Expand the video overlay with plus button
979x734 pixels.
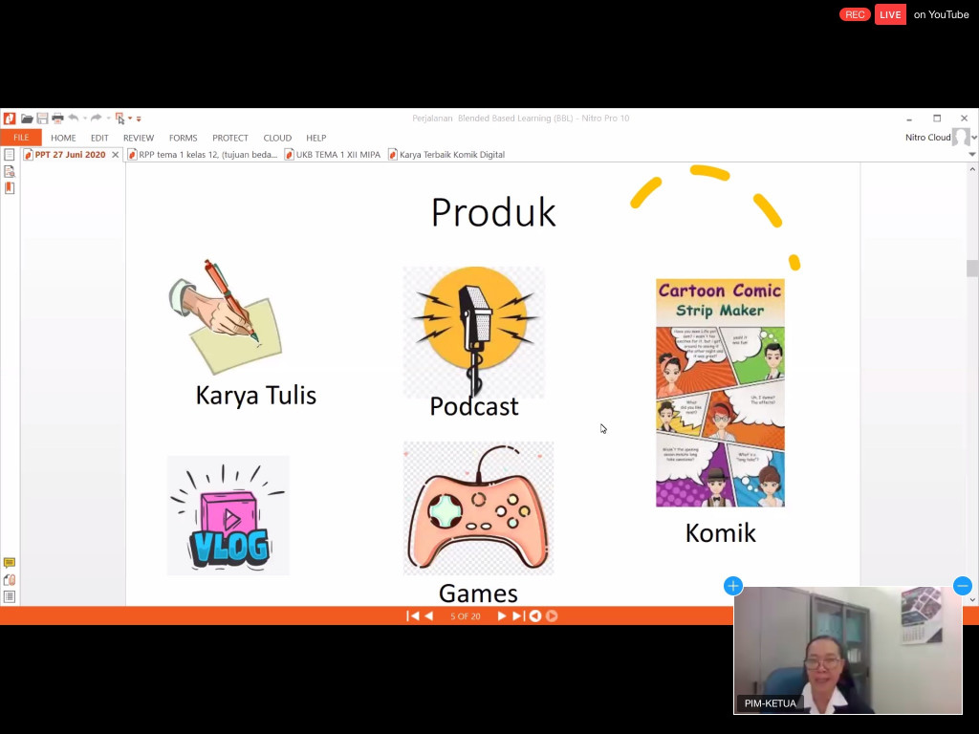(x=733, y=586)
